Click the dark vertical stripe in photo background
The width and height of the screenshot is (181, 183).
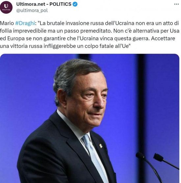141,105
